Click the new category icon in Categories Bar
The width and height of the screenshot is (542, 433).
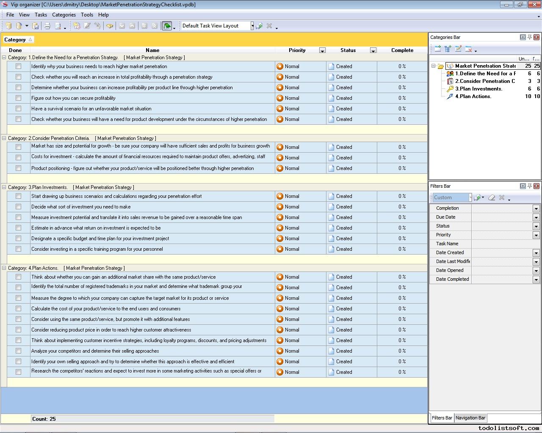[437, 49]
